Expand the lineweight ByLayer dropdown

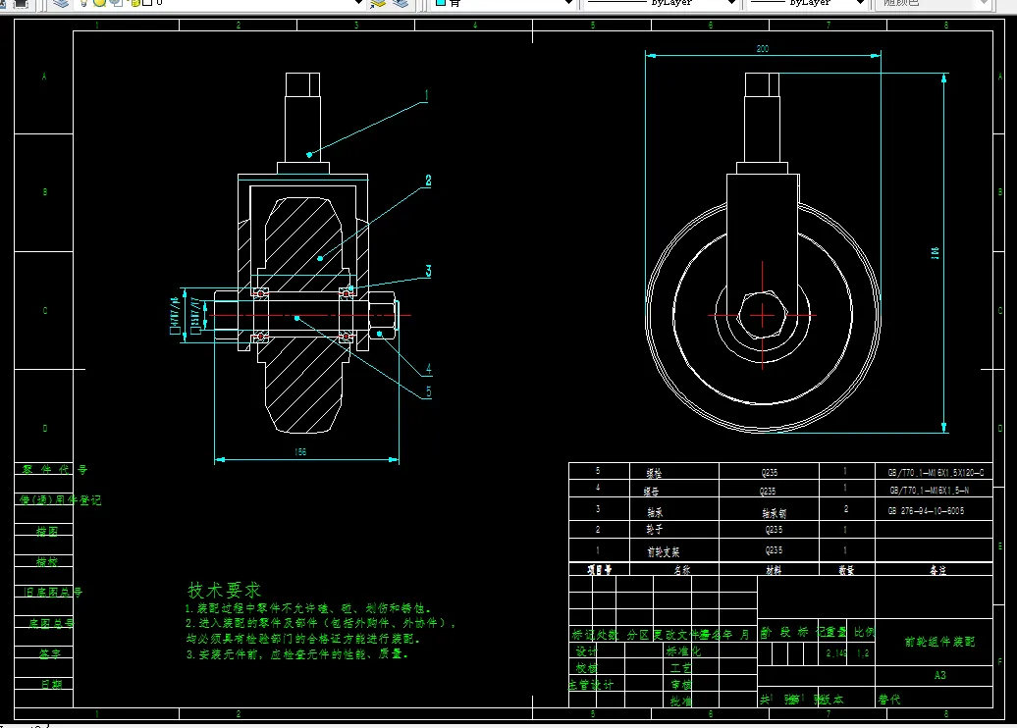861,3
